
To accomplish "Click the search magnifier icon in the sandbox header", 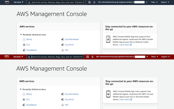I will tap(29, 2).
